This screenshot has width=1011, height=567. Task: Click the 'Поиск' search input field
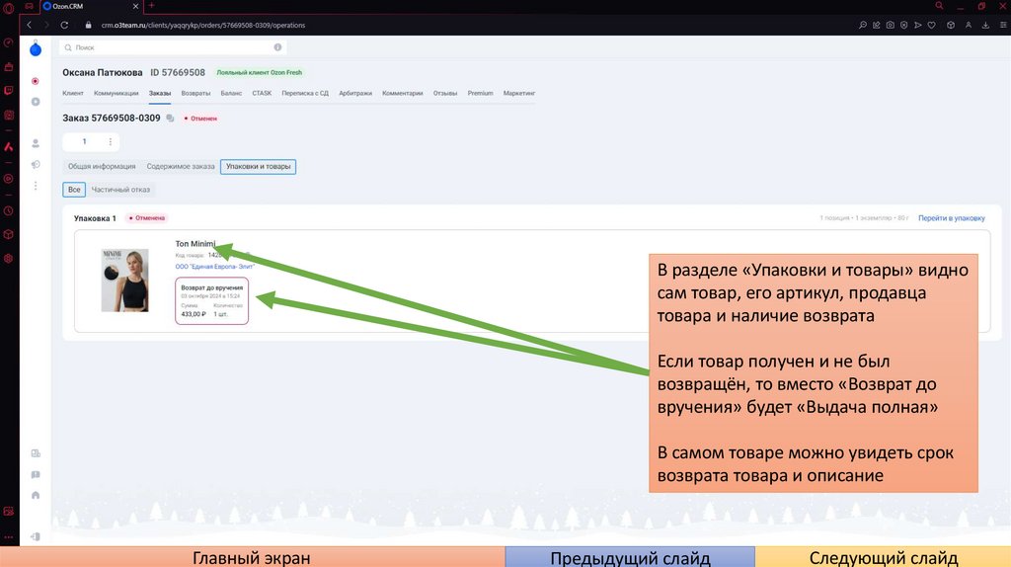coord(173,47)
